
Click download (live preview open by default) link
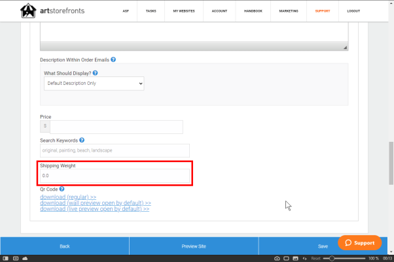coord(95,209)
